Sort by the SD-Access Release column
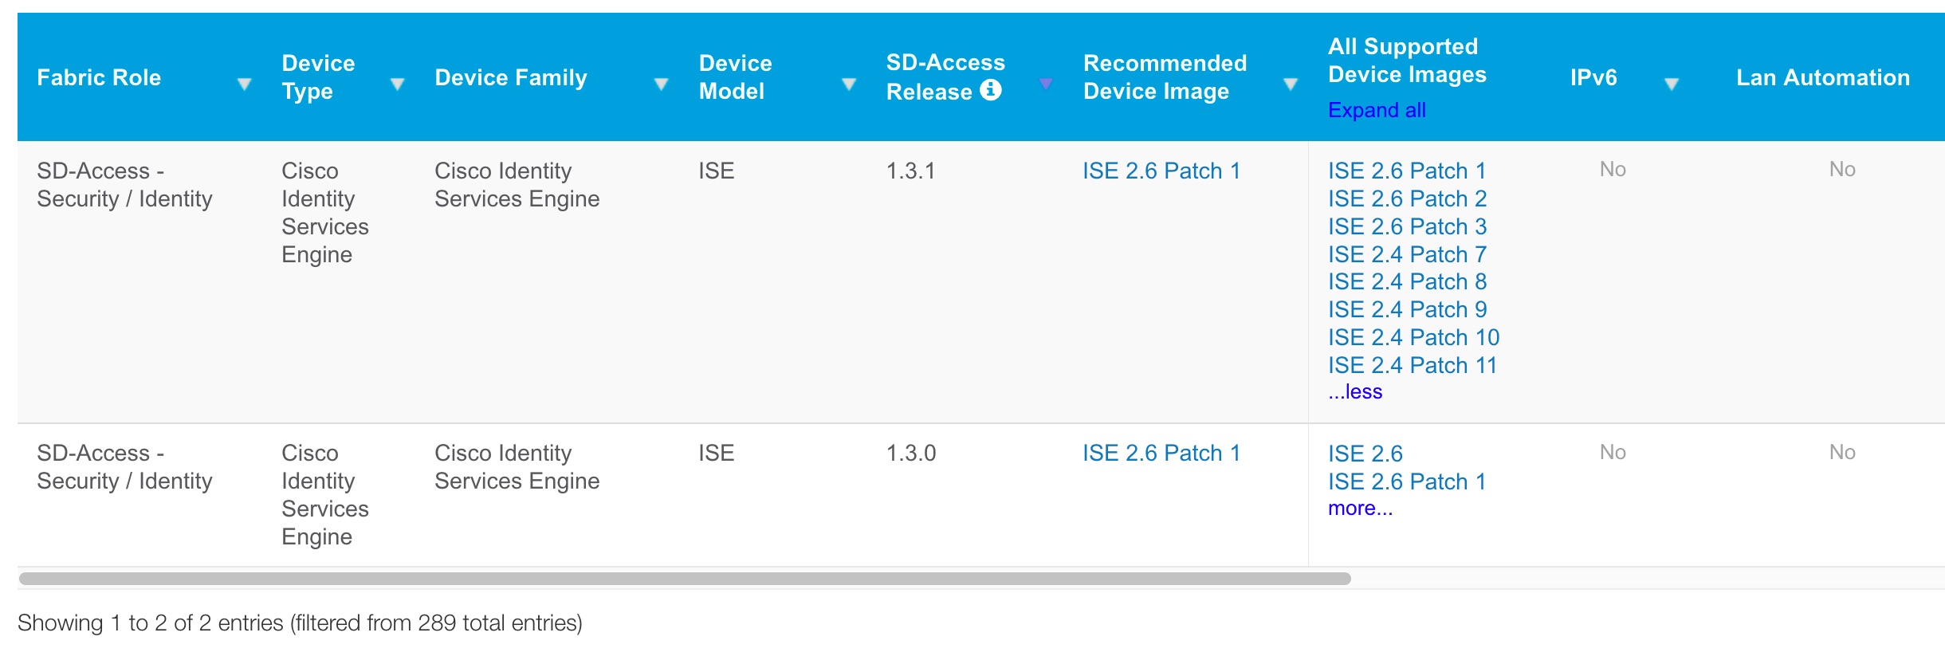Viewport: 1945px width, 660px height. [1048, 83]
